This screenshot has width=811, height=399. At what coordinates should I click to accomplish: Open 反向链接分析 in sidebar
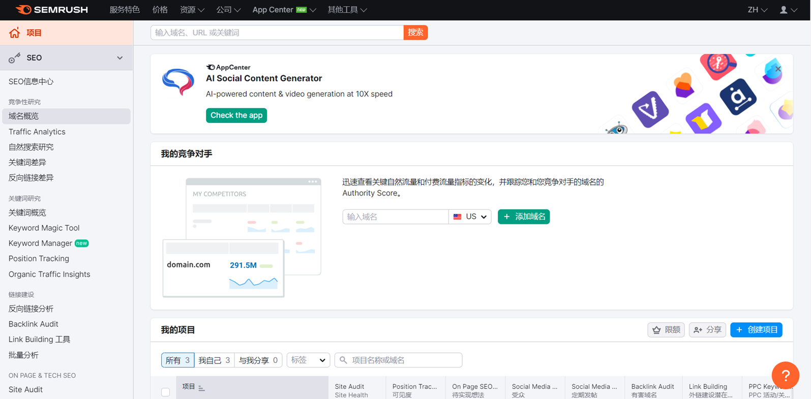coord(31,309)
